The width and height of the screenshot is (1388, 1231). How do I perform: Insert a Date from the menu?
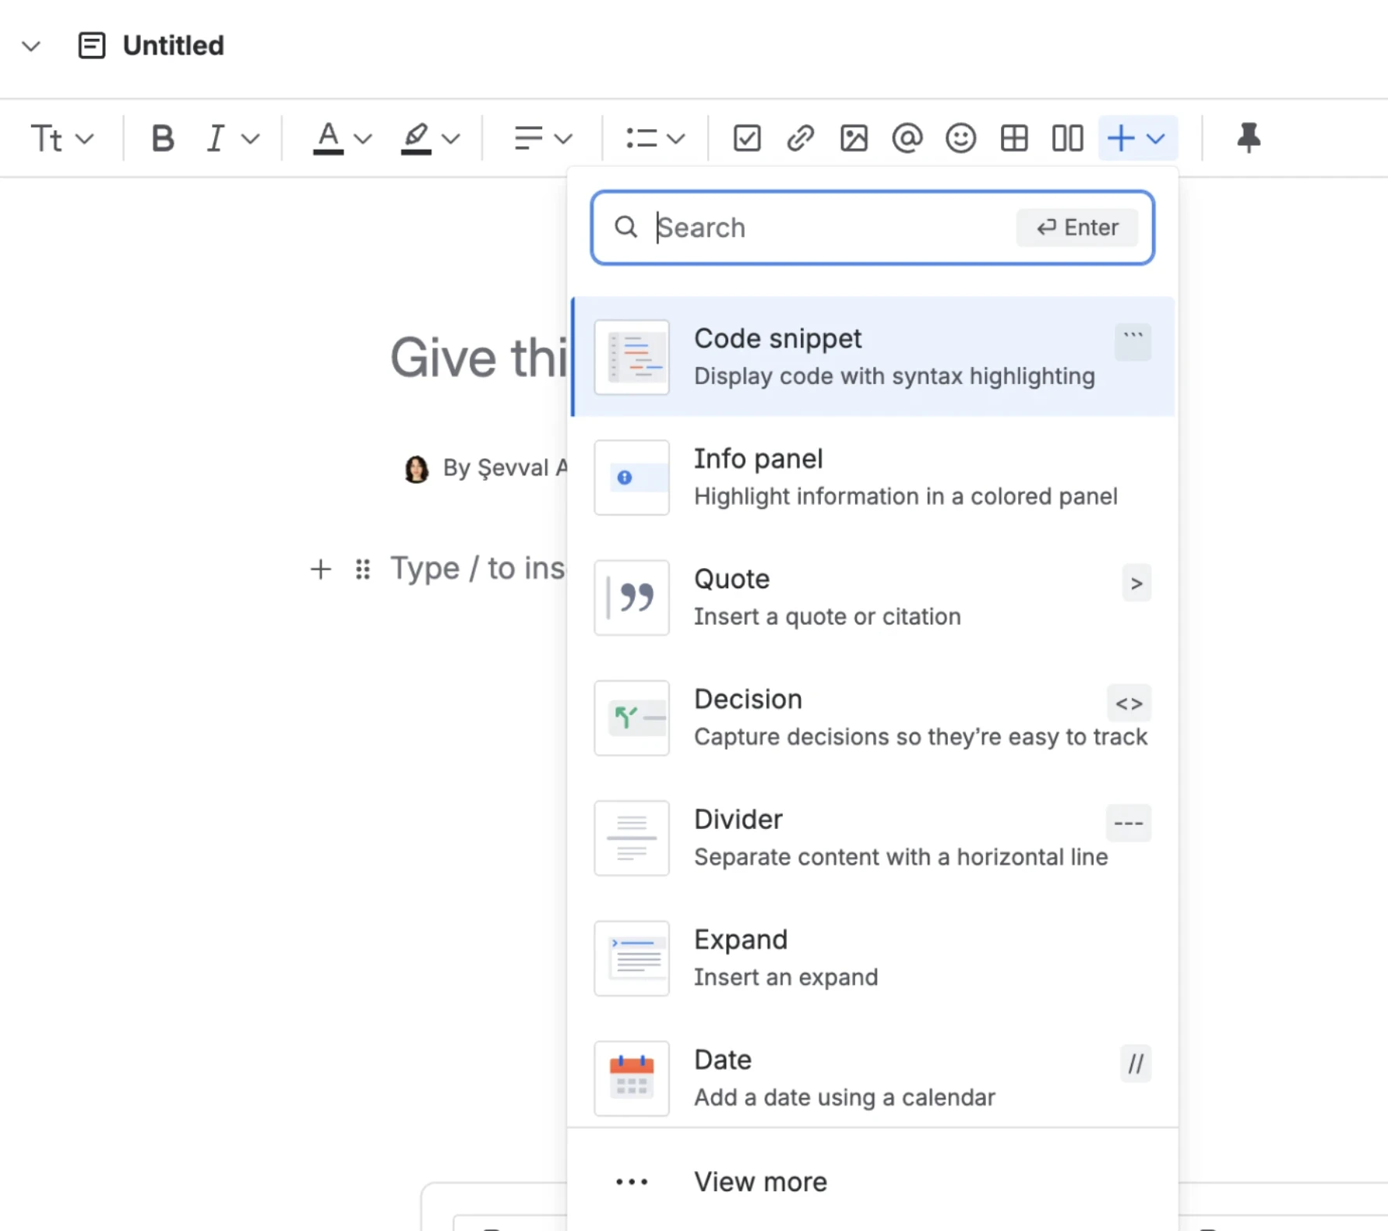tap(873, 1078)
